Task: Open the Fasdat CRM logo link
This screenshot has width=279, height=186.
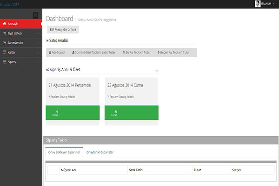Action: [9, 4]
